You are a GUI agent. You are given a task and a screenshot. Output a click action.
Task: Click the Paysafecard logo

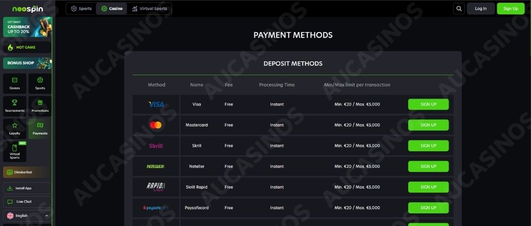[x=156, y=208]
